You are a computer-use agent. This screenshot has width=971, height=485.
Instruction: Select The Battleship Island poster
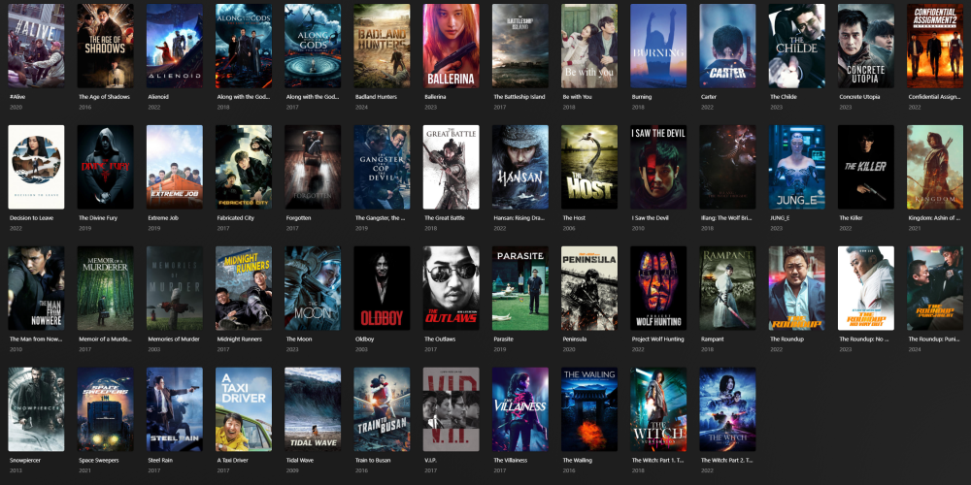(520, 46)
